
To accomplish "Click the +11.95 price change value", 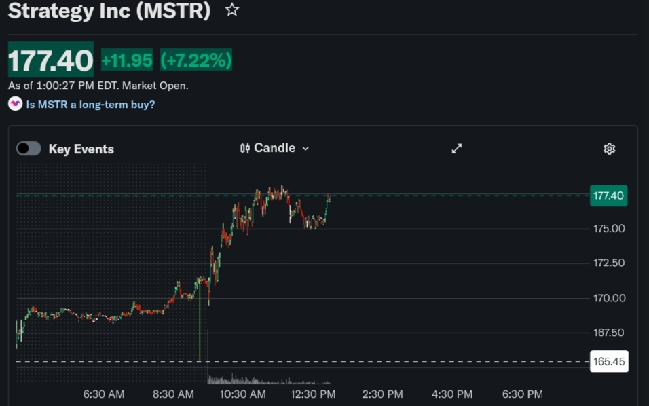I will pyautogui.click(x=127, y=60).
